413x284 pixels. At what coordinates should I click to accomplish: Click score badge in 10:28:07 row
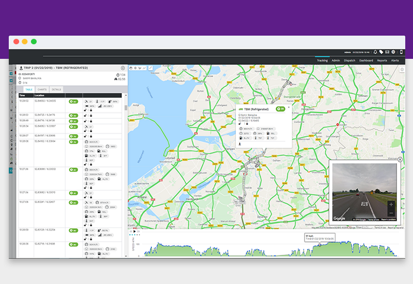click(73, 136)
